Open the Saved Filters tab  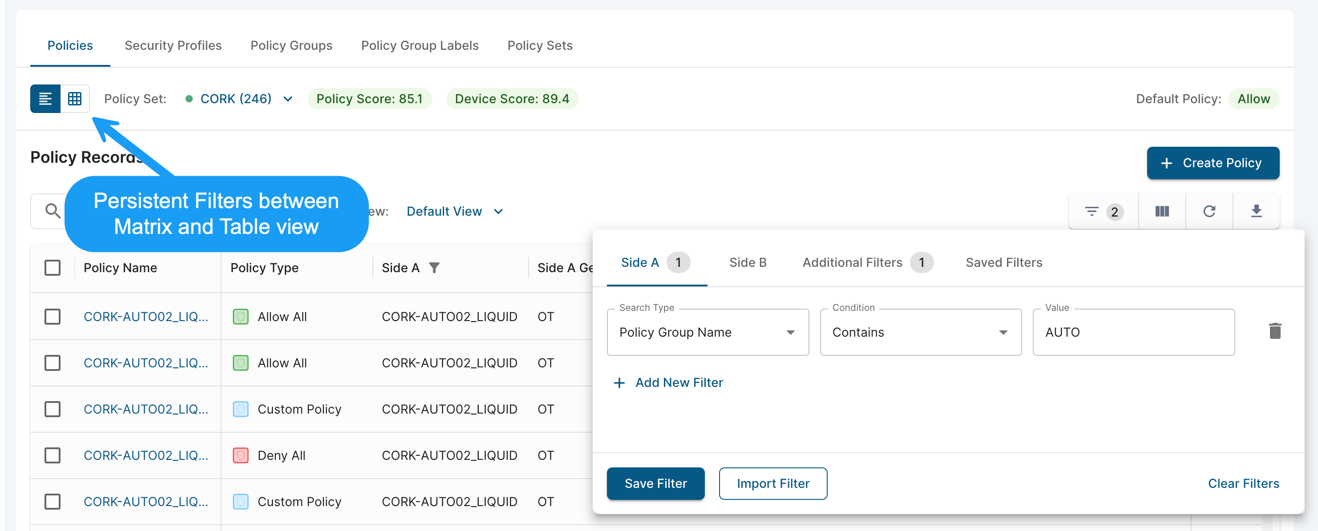1004,262
